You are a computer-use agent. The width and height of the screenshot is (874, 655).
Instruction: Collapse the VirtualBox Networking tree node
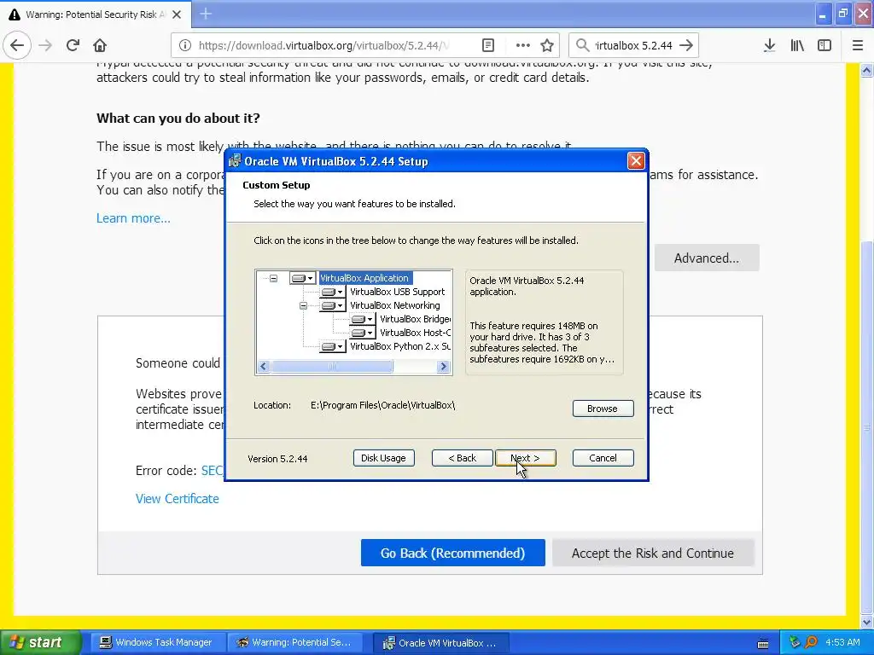303,305
